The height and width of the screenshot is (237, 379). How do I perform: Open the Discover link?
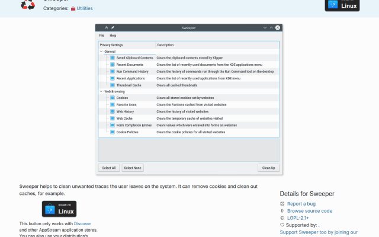[82, 224]
